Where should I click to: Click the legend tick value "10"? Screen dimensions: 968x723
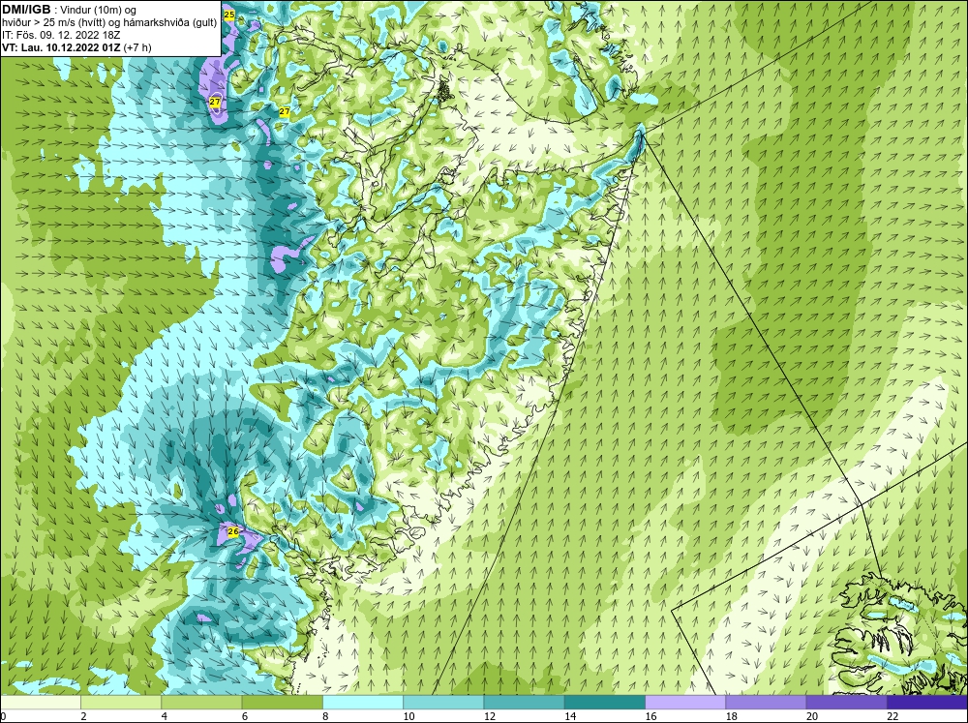point(408,716)
